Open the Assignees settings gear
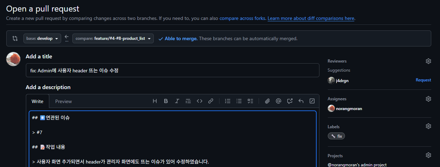 tap(428, 99)
